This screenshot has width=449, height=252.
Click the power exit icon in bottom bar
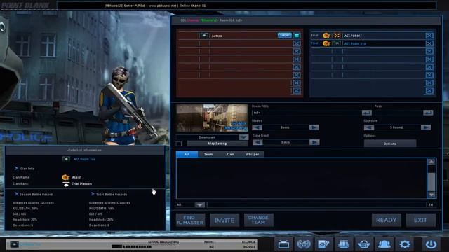click(431, 244)
